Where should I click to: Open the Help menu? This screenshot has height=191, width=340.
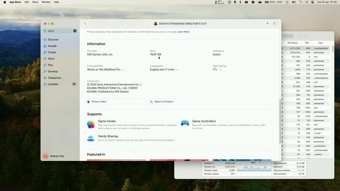56,2
